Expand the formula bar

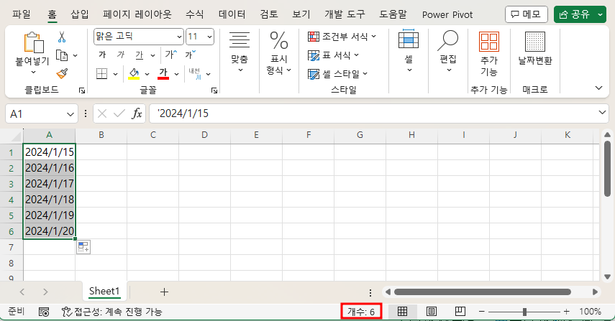click(603, 113)
